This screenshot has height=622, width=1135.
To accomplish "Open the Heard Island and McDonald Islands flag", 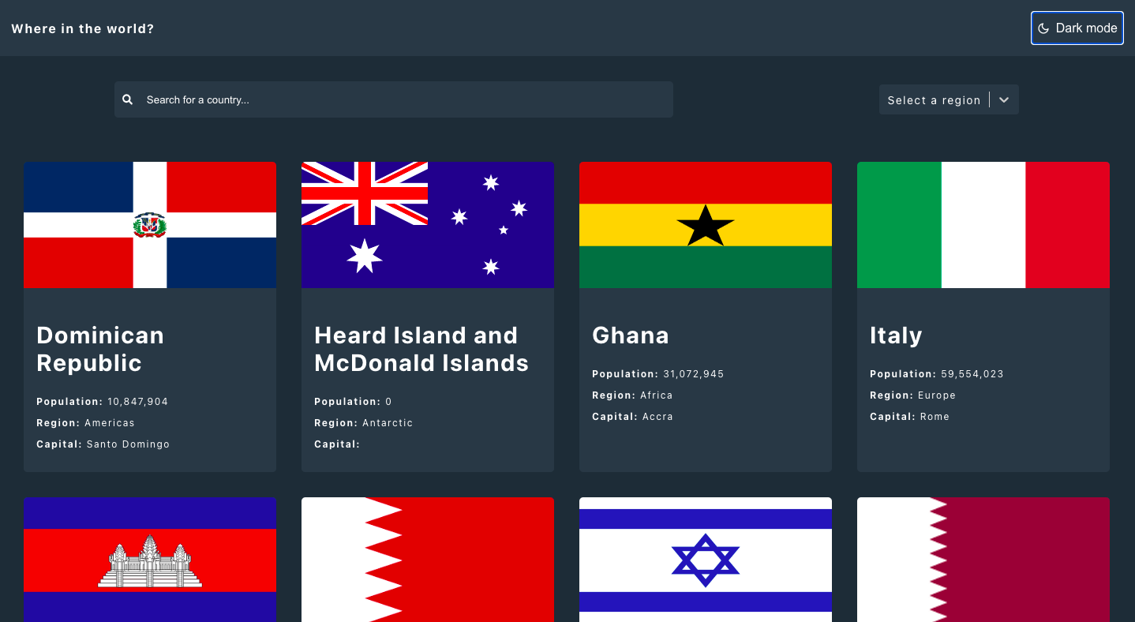I will [427, 225].
